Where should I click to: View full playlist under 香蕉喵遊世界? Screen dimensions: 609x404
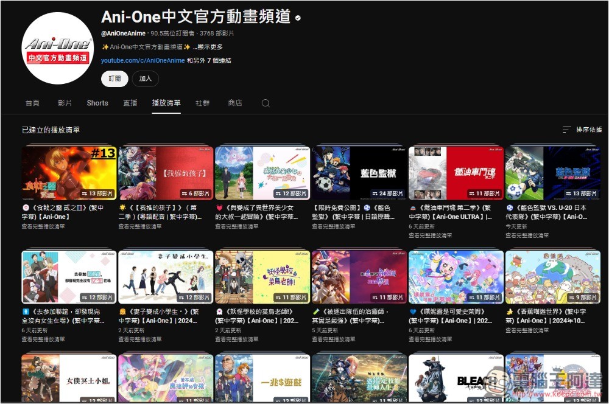527,330
